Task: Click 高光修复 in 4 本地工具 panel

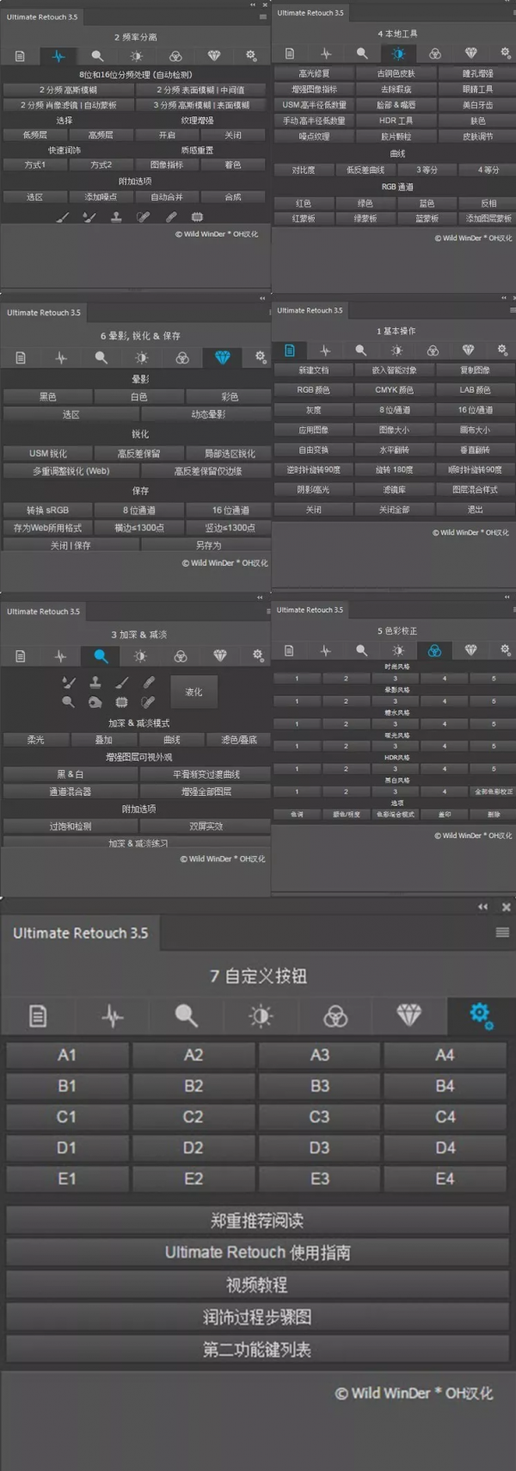Action: (314, 74)
